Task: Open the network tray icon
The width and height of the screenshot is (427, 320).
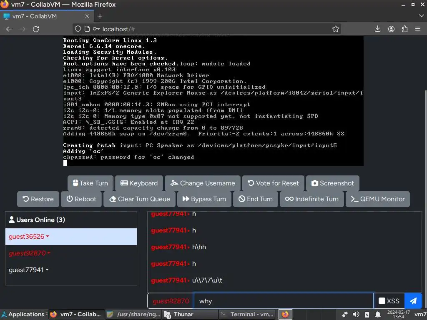Action: [x=345, y=314]
